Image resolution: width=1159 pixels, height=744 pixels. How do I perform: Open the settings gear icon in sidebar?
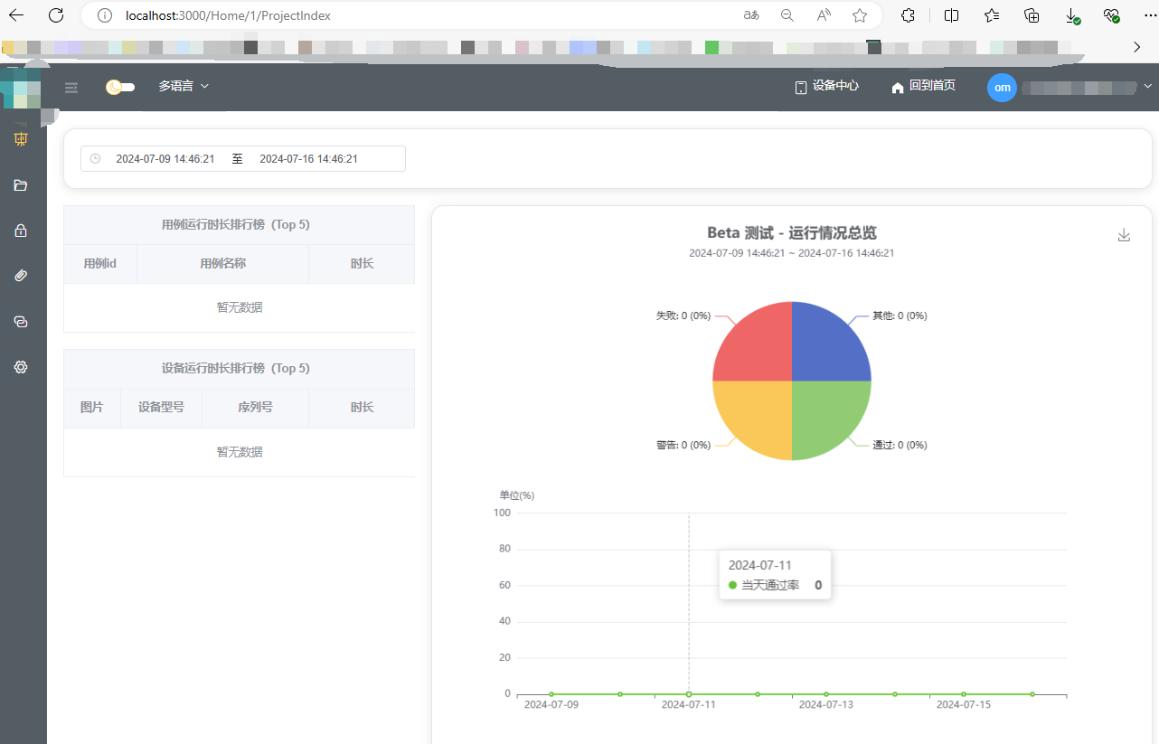[21, 367]
